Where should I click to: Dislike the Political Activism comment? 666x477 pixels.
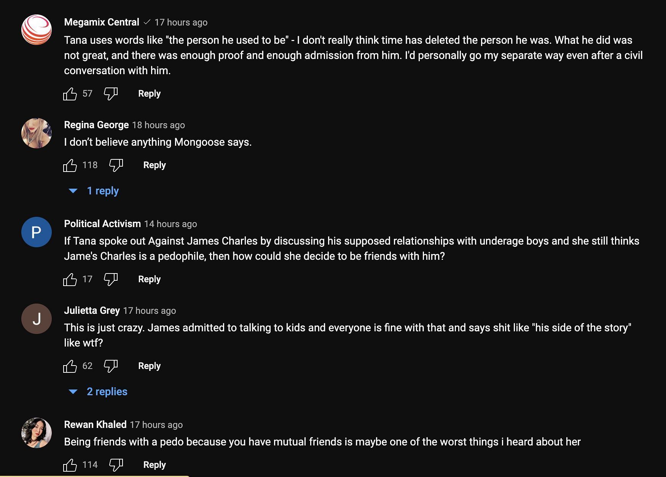click(111, 279)
